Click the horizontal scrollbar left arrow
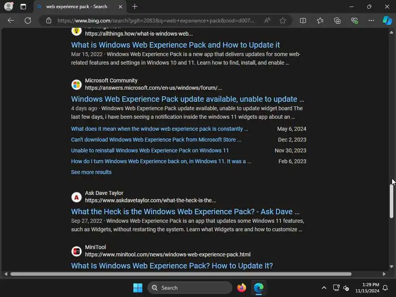Viewport: 396px width, 297px height. tap(6, 274)
